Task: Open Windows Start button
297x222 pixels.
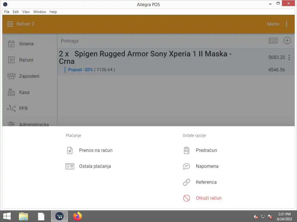Action: click(7, 216)
